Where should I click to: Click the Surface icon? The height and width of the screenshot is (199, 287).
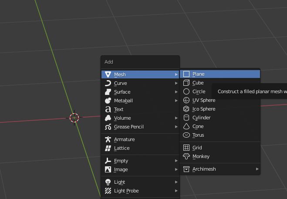[108, 92]
